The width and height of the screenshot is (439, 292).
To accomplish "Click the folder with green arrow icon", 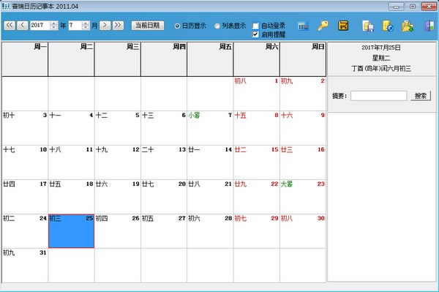I will pyautogui.click(x=408, y=26).
